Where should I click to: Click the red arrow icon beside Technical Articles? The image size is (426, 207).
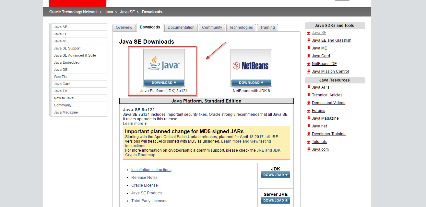coord(309,95)
